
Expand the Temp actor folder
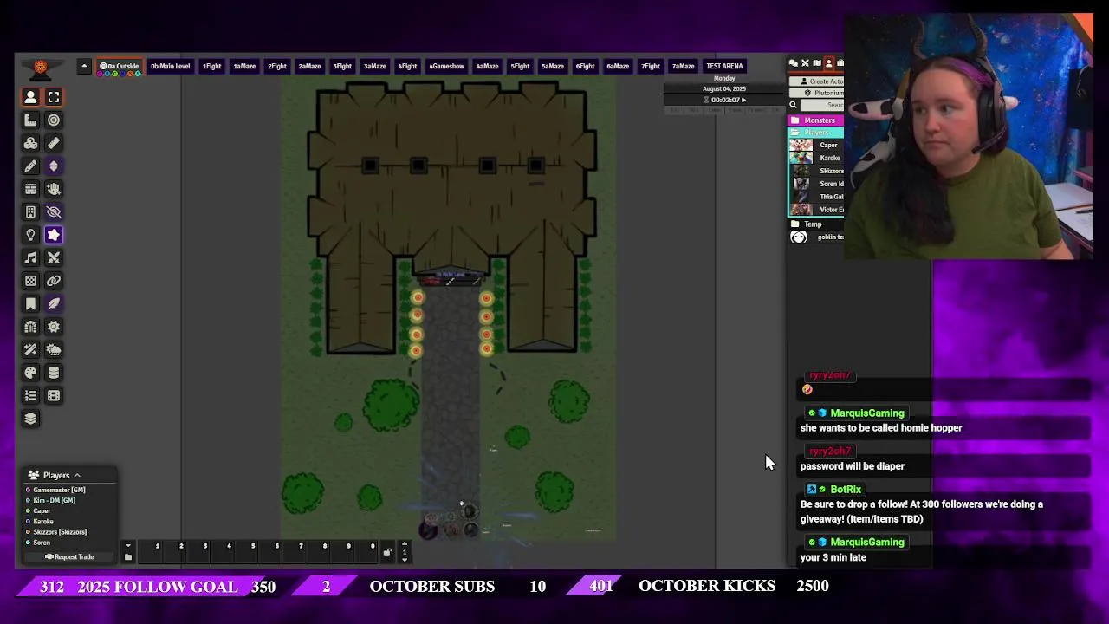815,224
